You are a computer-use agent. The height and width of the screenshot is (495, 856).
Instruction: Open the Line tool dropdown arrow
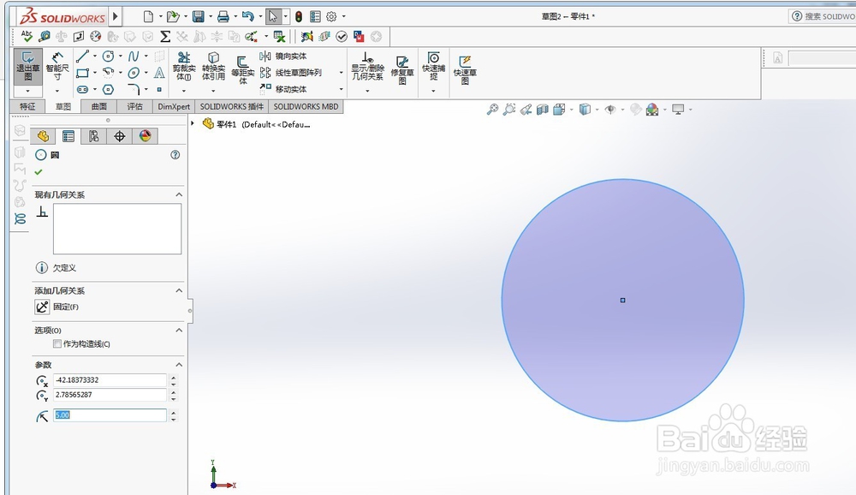point(94,57)
